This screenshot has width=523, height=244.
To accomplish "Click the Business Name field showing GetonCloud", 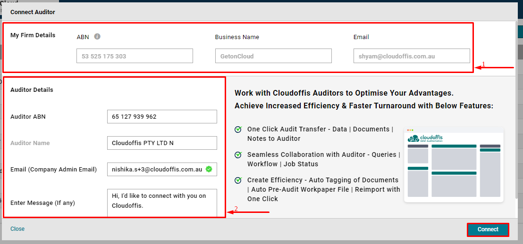I will coord(273,56).
